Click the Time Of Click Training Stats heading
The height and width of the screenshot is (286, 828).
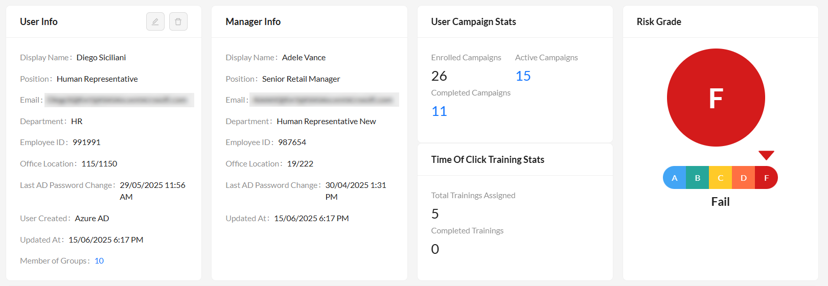(x=488, y=159)
